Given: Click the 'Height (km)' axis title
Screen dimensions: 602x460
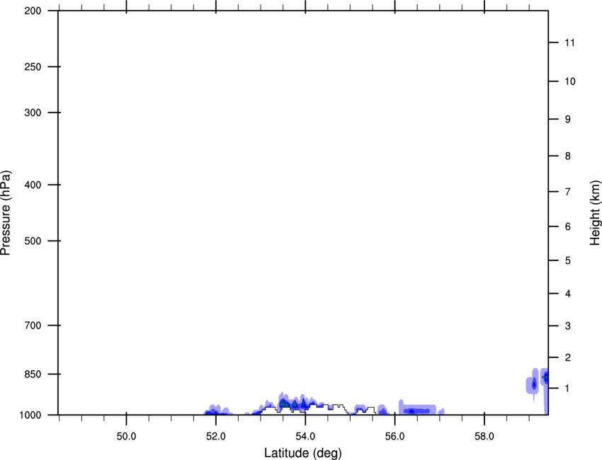Looking at the screenshot, I should [x=595, y=212].
